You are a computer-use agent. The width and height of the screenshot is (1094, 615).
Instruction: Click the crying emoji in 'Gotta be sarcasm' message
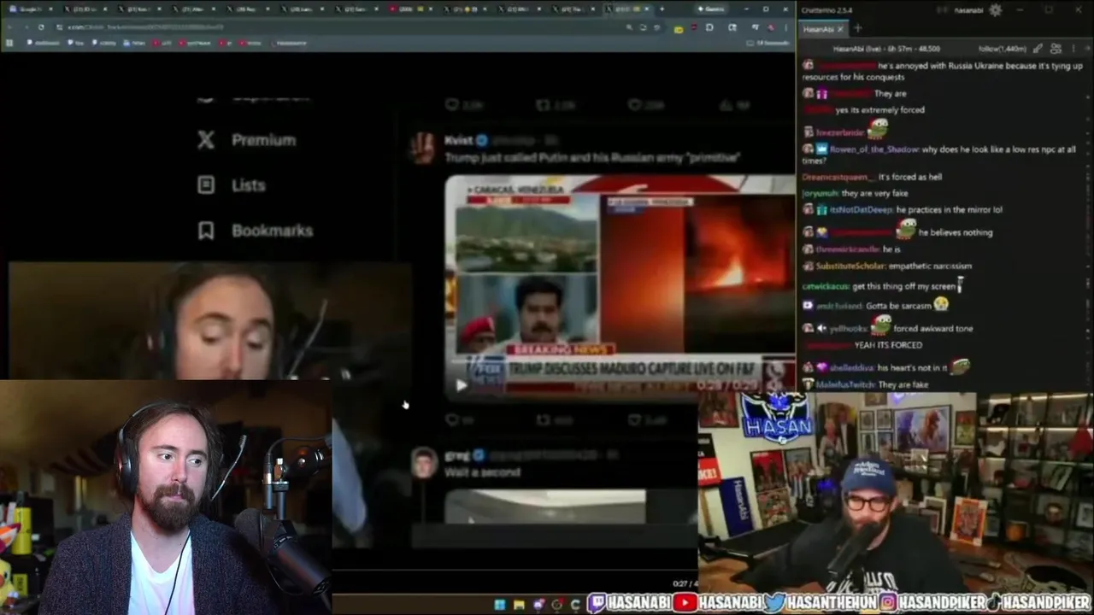pyautogui.click(x=941, y=305)
